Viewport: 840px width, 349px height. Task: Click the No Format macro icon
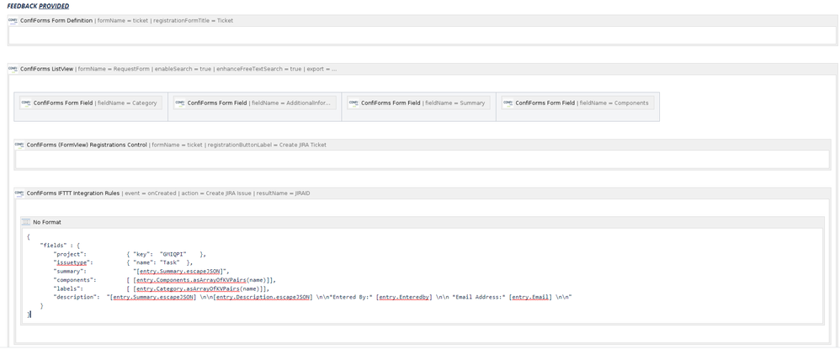(x=26, y=222)
